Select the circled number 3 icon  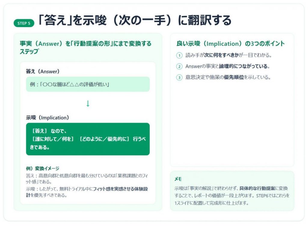tap(179, 78)
